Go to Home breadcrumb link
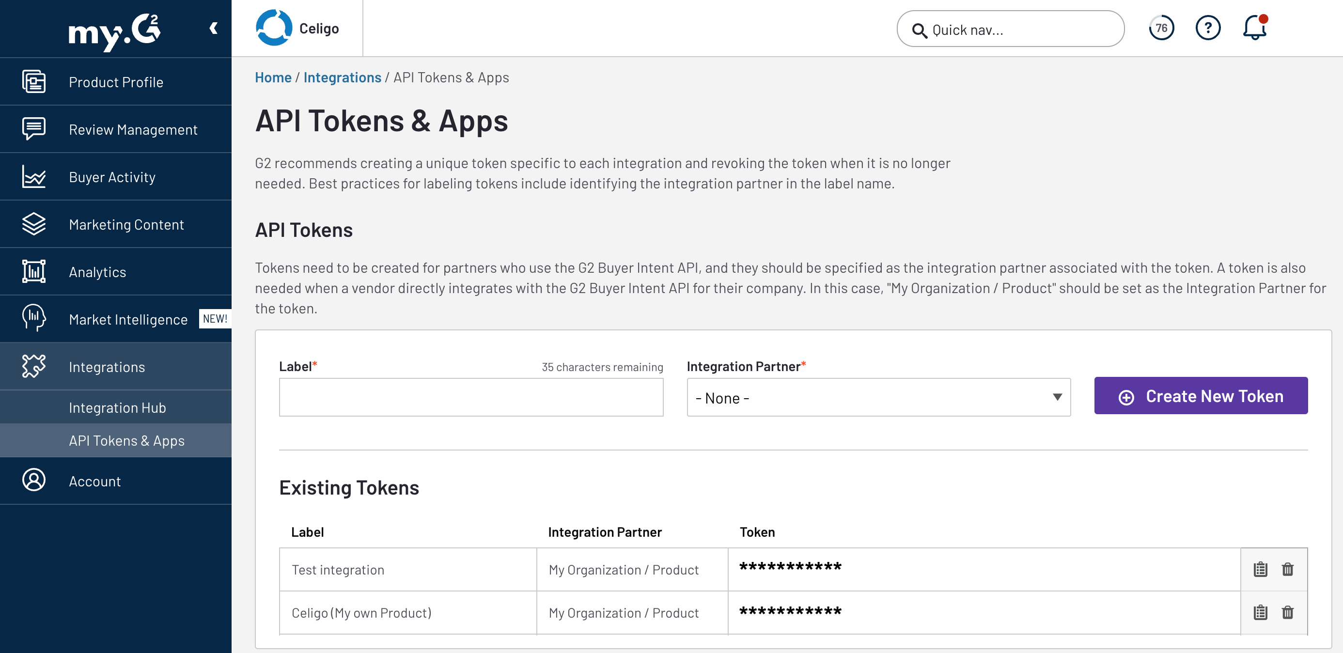Viewport: 1343px width, 653px height. tap(273, 77)
